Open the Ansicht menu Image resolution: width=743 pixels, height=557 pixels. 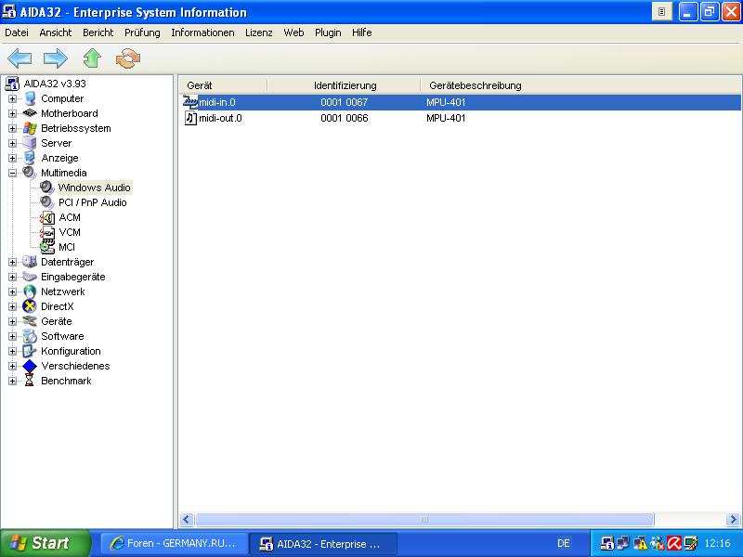tap(56, 32)
